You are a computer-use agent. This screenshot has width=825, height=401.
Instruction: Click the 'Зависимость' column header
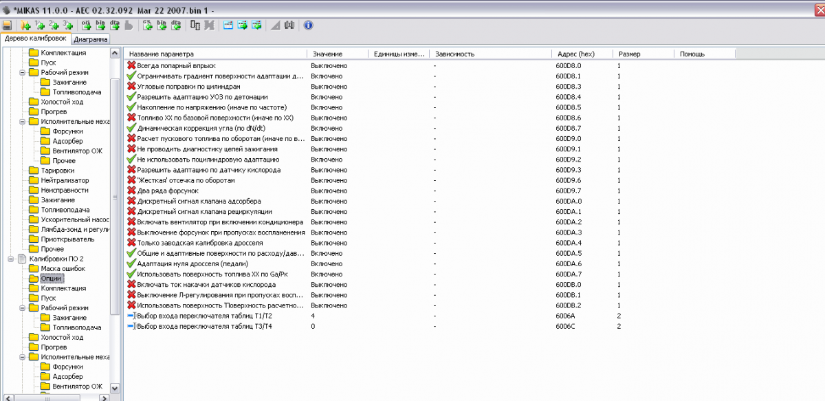pyautogui.click(x=491, y=54)
